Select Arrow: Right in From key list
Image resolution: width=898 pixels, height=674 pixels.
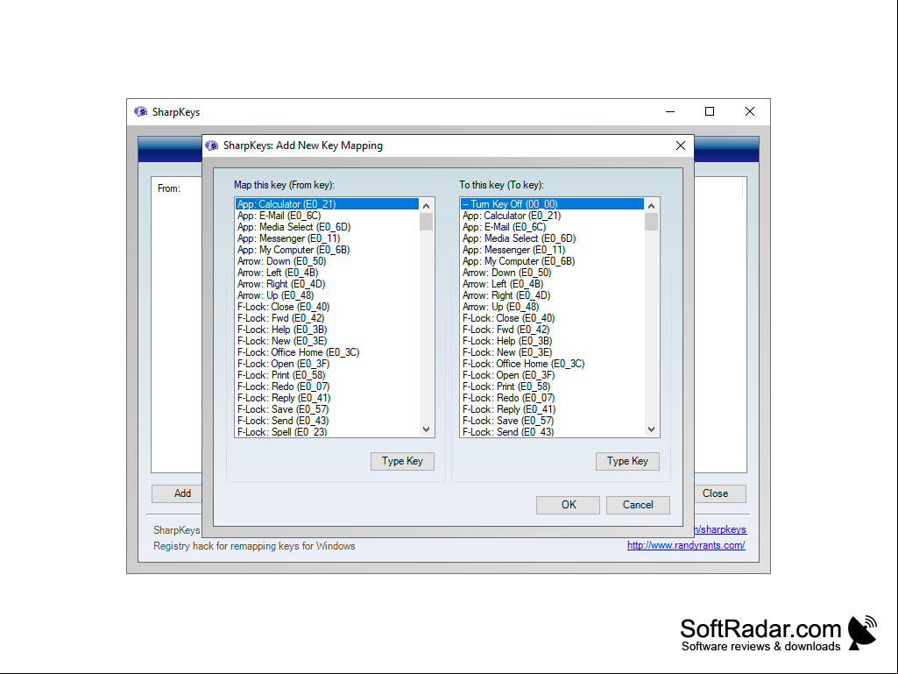pos(327,284)
